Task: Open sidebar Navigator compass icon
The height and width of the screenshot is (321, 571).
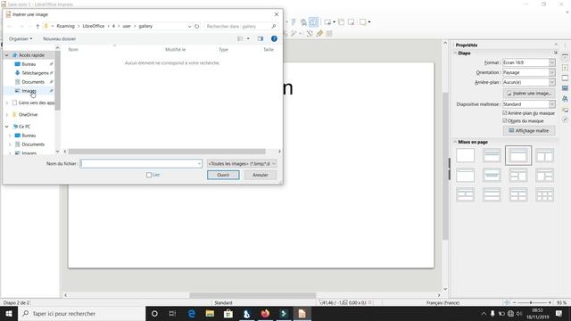Action: click(x=565, y=119)
